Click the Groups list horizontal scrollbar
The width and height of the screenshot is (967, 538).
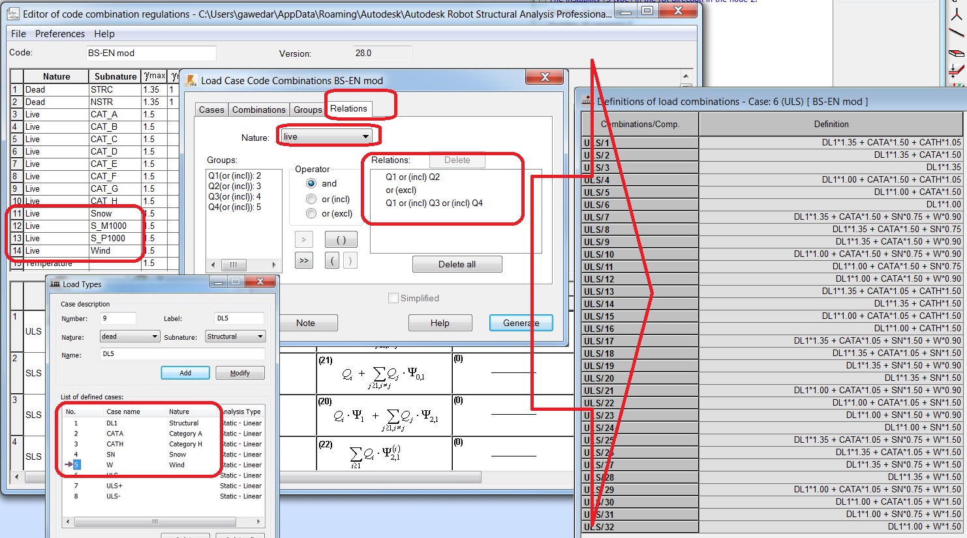click(x=243, y=265)
